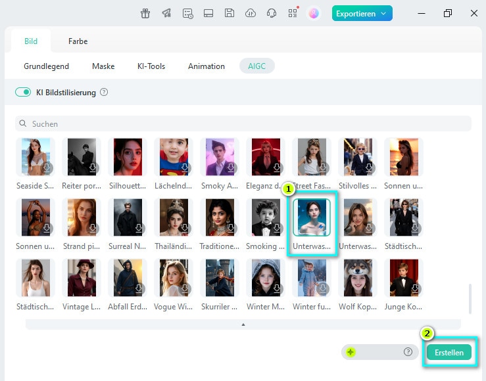Screen dimensions: 486x381
Task: Download the Stilvolles... style
Action: pos(369,168)
